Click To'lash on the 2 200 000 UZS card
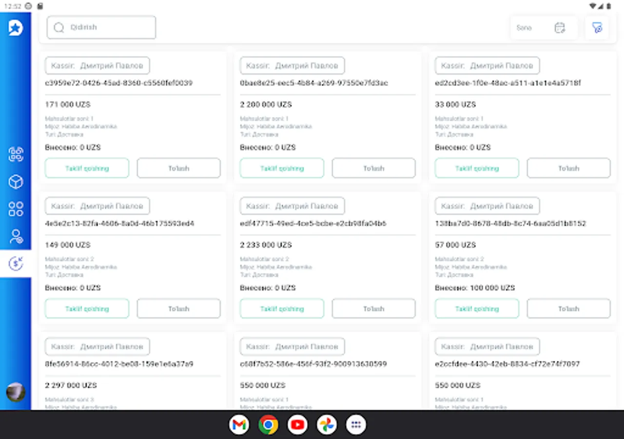Viewport: 624px width, 439px height. tap(373, 168)
